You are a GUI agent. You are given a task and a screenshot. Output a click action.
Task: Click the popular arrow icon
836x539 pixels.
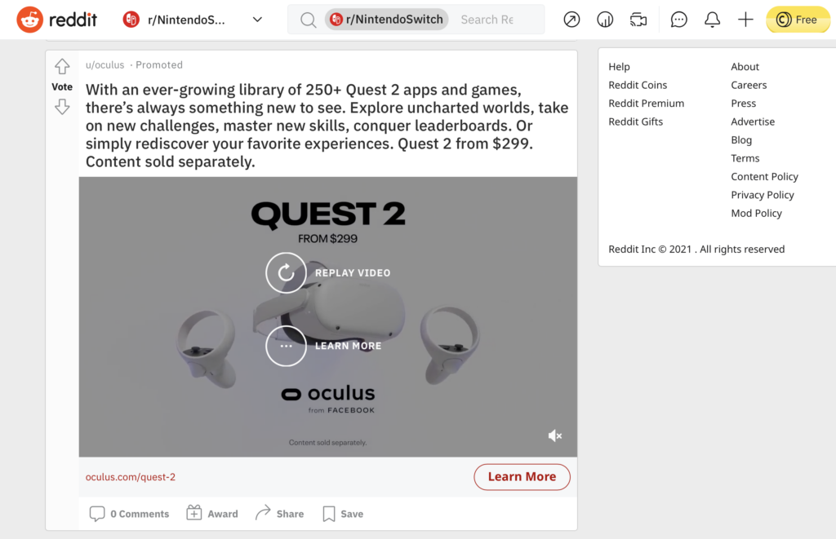click(571, 19)
